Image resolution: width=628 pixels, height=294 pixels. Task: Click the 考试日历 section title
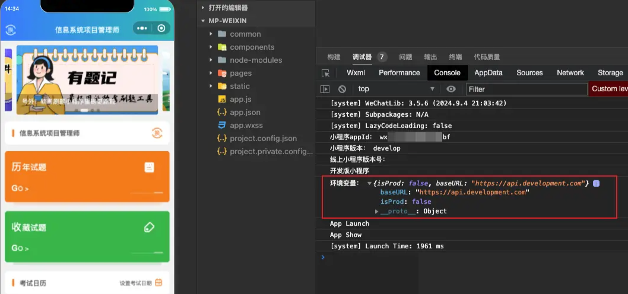click(x=33, y=283)
